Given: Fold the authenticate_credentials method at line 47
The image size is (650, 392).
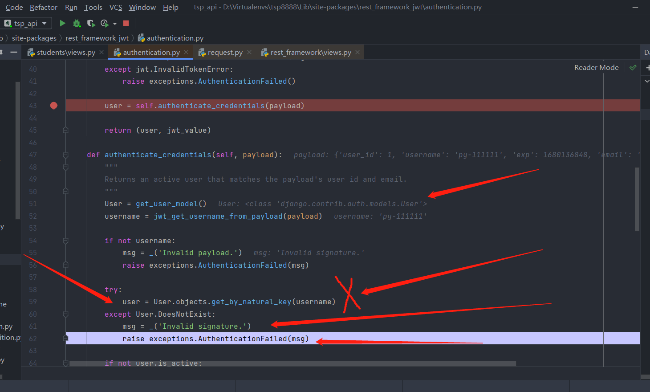Looking at the screenshot, I should point(66,155).
